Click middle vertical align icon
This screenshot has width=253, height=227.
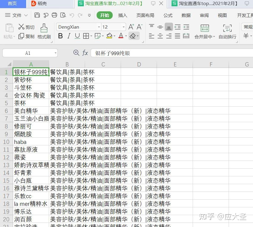(160, 27)
